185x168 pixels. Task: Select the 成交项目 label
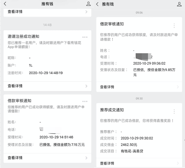pos(108,151)
